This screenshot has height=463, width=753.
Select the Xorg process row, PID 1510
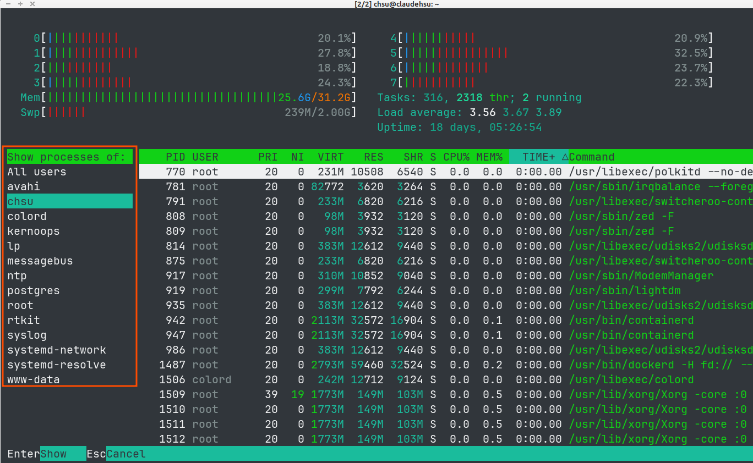click(x=446, y=409)
